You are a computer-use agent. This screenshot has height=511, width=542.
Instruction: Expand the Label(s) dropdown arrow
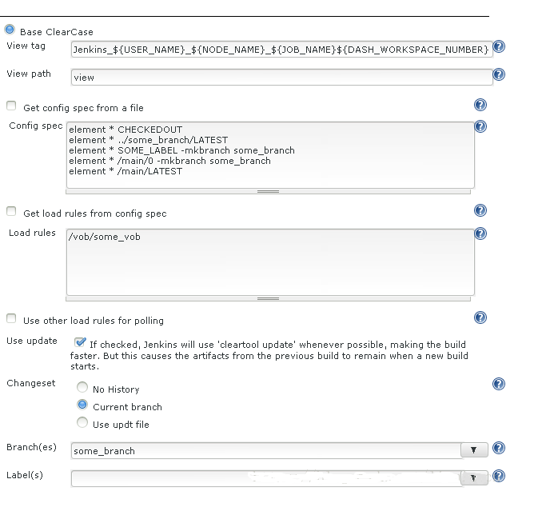point(474,477)
